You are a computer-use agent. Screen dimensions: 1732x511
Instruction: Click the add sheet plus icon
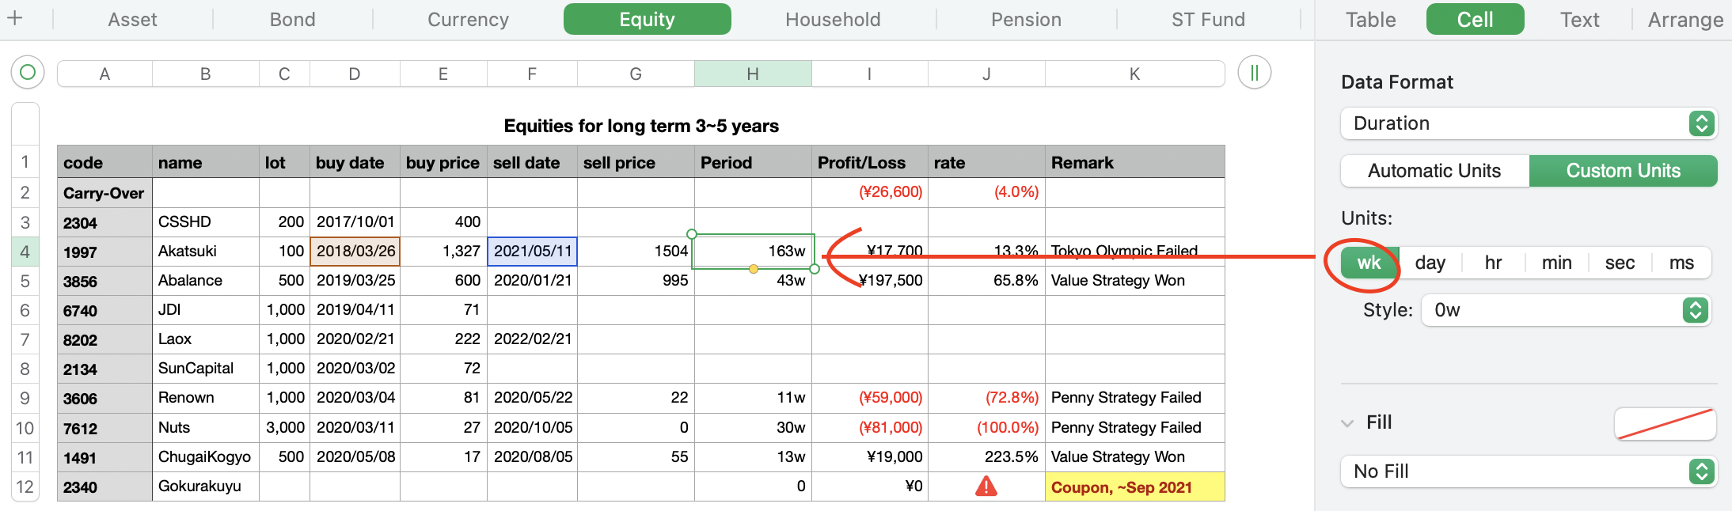pyautogui.click(x=15, y=18)
